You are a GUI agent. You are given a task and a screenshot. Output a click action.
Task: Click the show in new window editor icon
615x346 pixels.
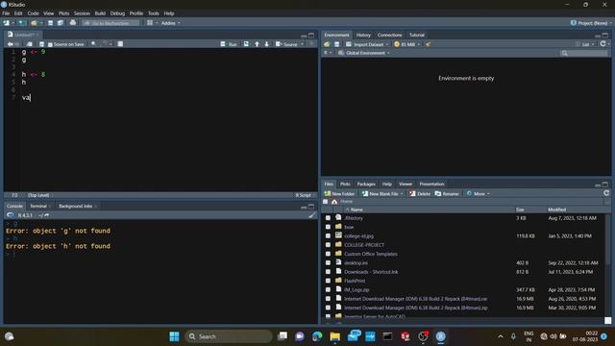[30, 44]
